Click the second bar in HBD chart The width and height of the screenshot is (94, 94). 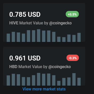tap(13, 80)
